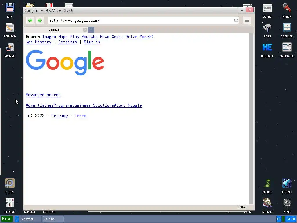Click the Google logo image
Viewport: 297px width, 223px height.
click(65, 63)
